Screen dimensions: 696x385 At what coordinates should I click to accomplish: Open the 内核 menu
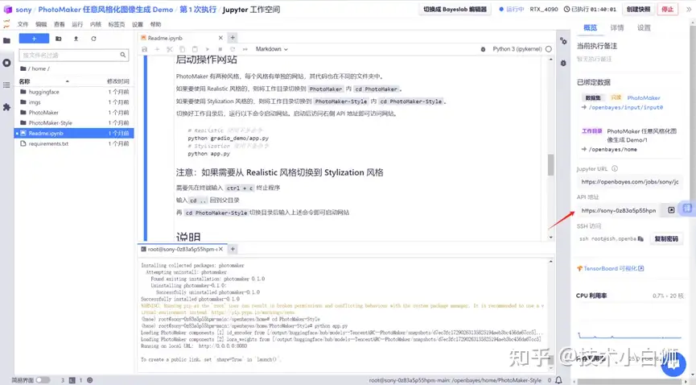[x=96, y=24]
